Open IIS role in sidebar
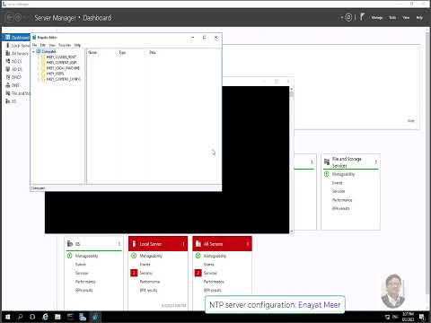This screenshot has width=431, height=323. coord(12,101)
